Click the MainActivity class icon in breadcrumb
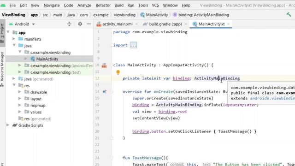Viewport: 295px width, 166px height. [x=142, y=15]
